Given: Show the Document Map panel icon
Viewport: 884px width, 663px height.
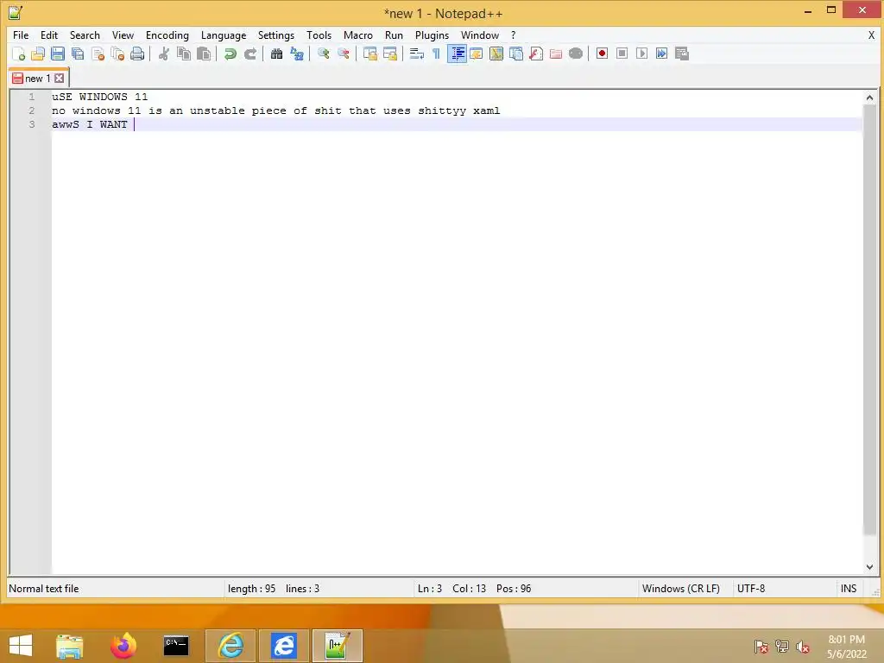Looking at the screenshot, I should point(496,54).
